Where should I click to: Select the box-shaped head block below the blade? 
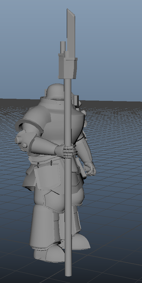click(x=68, y=66)
